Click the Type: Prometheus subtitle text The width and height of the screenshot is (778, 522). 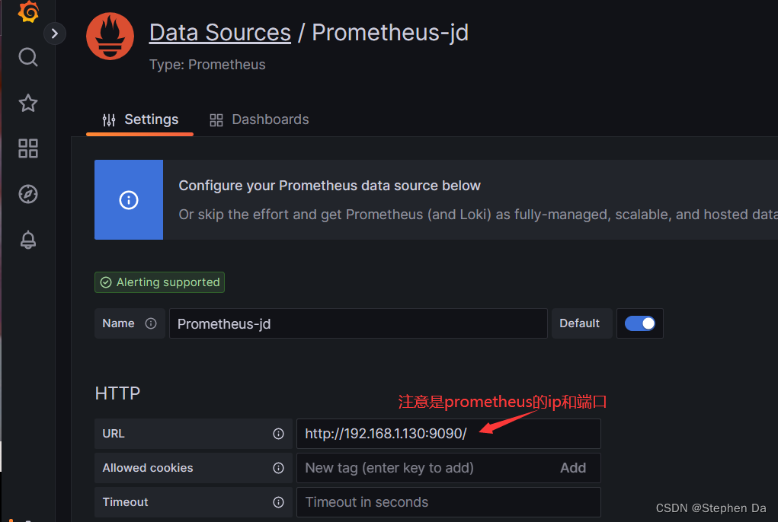pyautogui.click(x=207, y=65)
